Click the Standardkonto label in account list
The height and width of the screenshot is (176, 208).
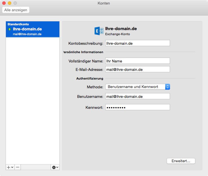pyautogui.click(x=18, y=24)
